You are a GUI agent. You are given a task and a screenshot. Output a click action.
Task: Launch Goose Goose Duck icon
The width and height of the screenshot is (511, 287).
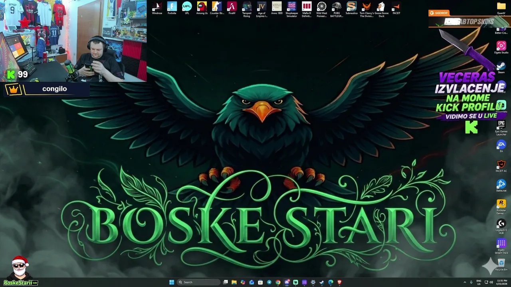[381, 9]
